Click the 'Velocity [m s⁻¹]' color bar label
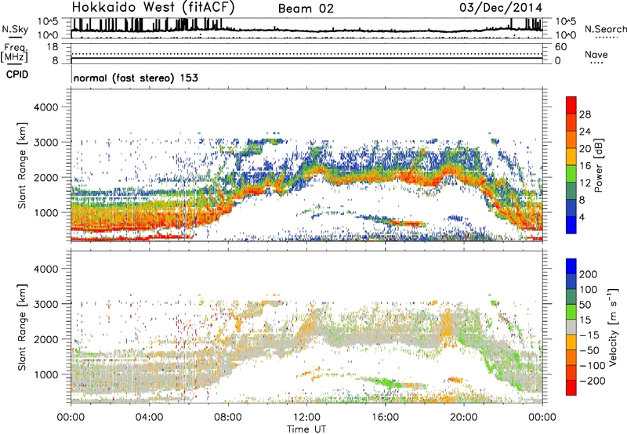This screenshot has width=627, height=434. point(612,327)
